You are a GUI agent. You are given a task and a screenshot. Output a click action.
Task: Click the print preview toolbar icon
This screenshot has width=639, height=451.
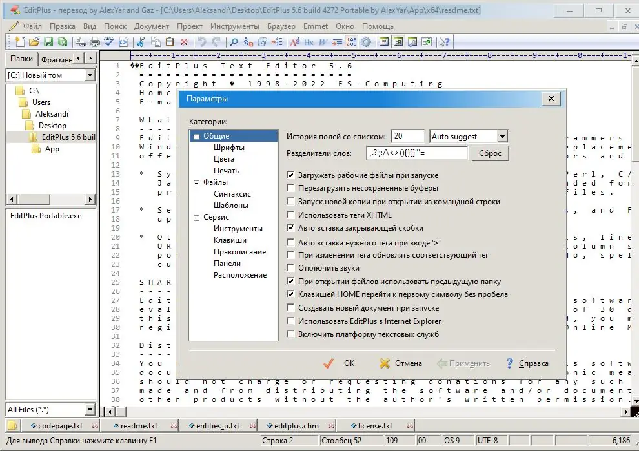click(x=81, y=42)
